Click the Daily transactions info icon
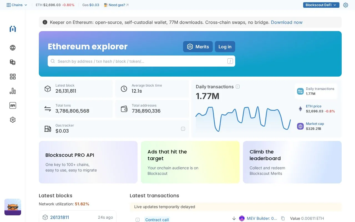 238,87
